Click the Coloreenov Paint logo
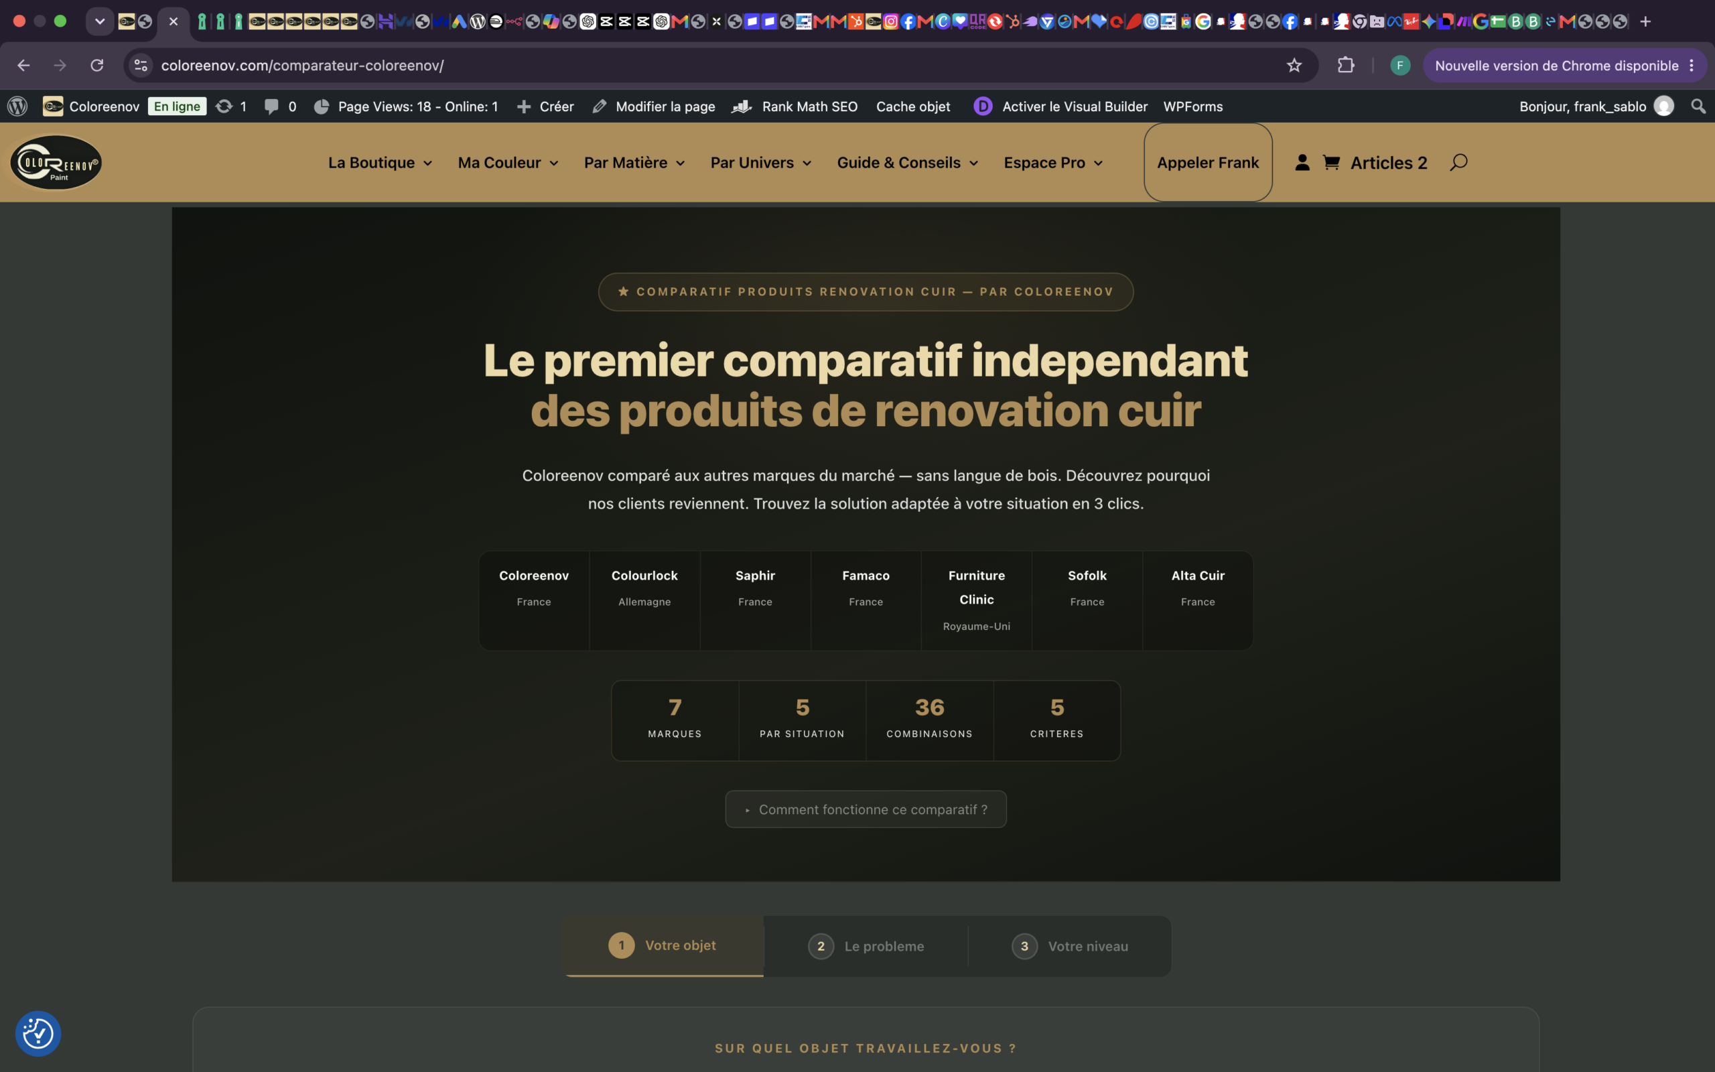This screenshot has height=1072, width=1715. click(56, 162)
